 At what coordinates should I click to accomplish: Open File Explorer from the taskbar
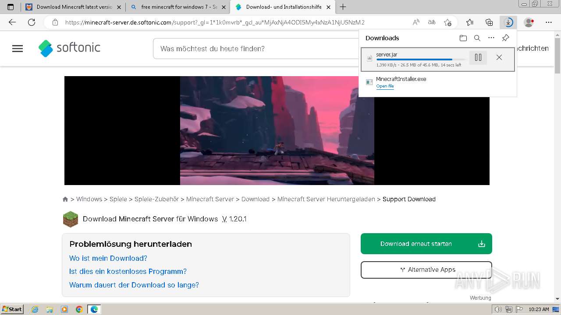coord(50,309)
